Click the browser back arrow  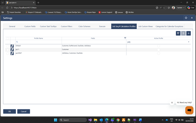point(3,8)
